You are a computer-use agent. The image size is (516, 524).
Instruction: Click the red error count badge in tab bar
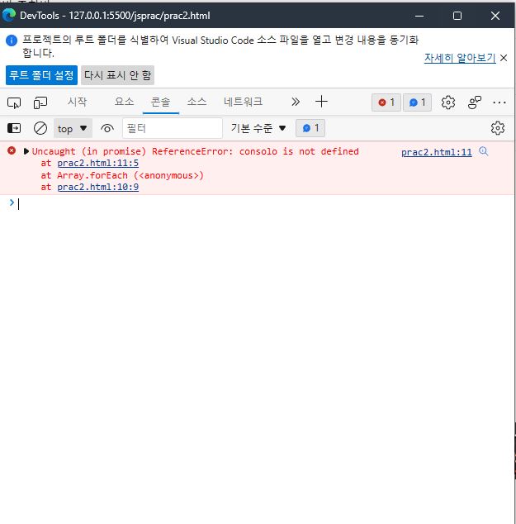(x=386, y=102)
